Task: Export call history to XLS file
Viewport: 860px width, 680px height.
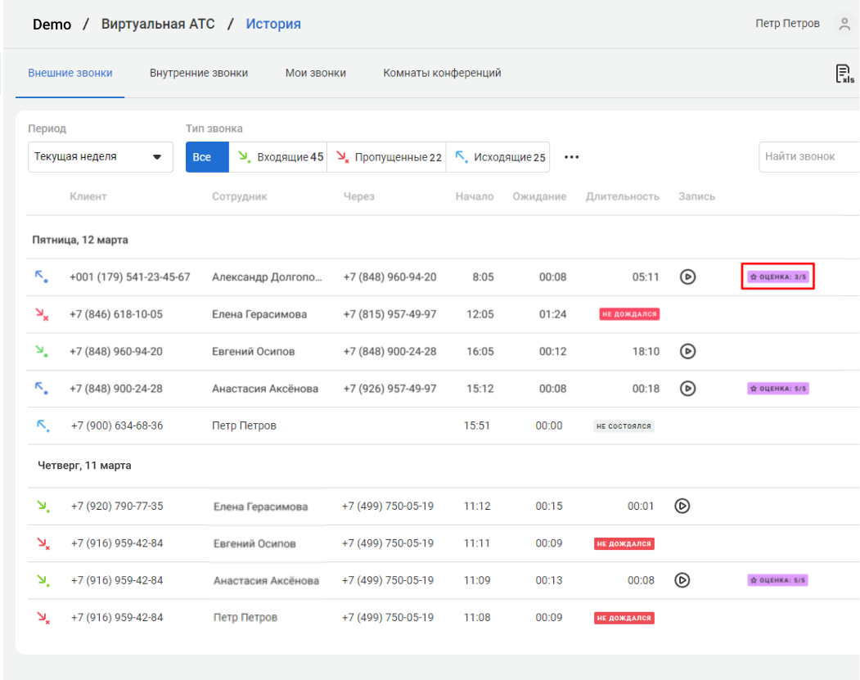Action: click(844, 74)
